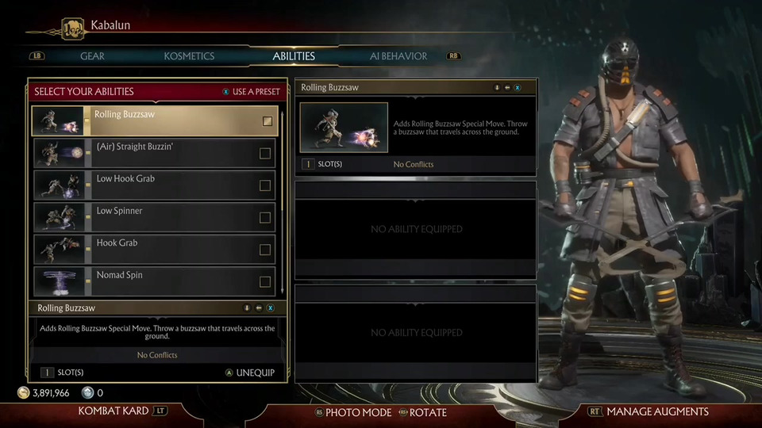Screen dimensions: 762x428
Task: Open the AI Behavior tab
Action: [x=398, y=56]
